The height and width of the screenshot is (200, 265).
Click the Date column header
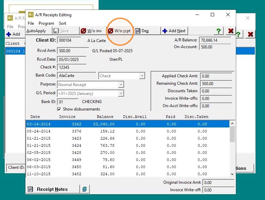click(x=35, y=117)
